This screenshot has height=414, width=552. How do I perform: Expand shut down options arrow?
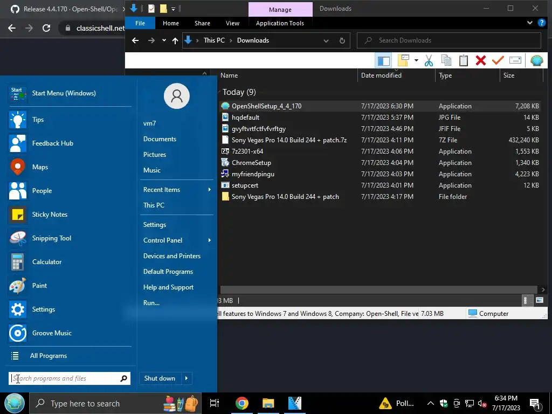pyautogui.click(x=187, y=378)
